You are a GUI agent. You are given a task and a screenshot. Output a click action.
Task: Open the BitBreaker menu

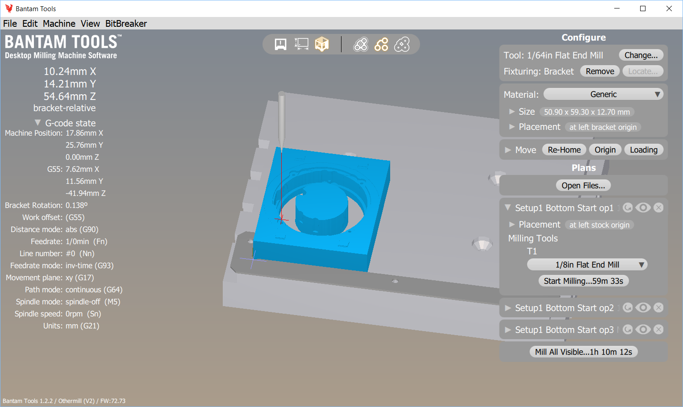(x=126, y=23)
